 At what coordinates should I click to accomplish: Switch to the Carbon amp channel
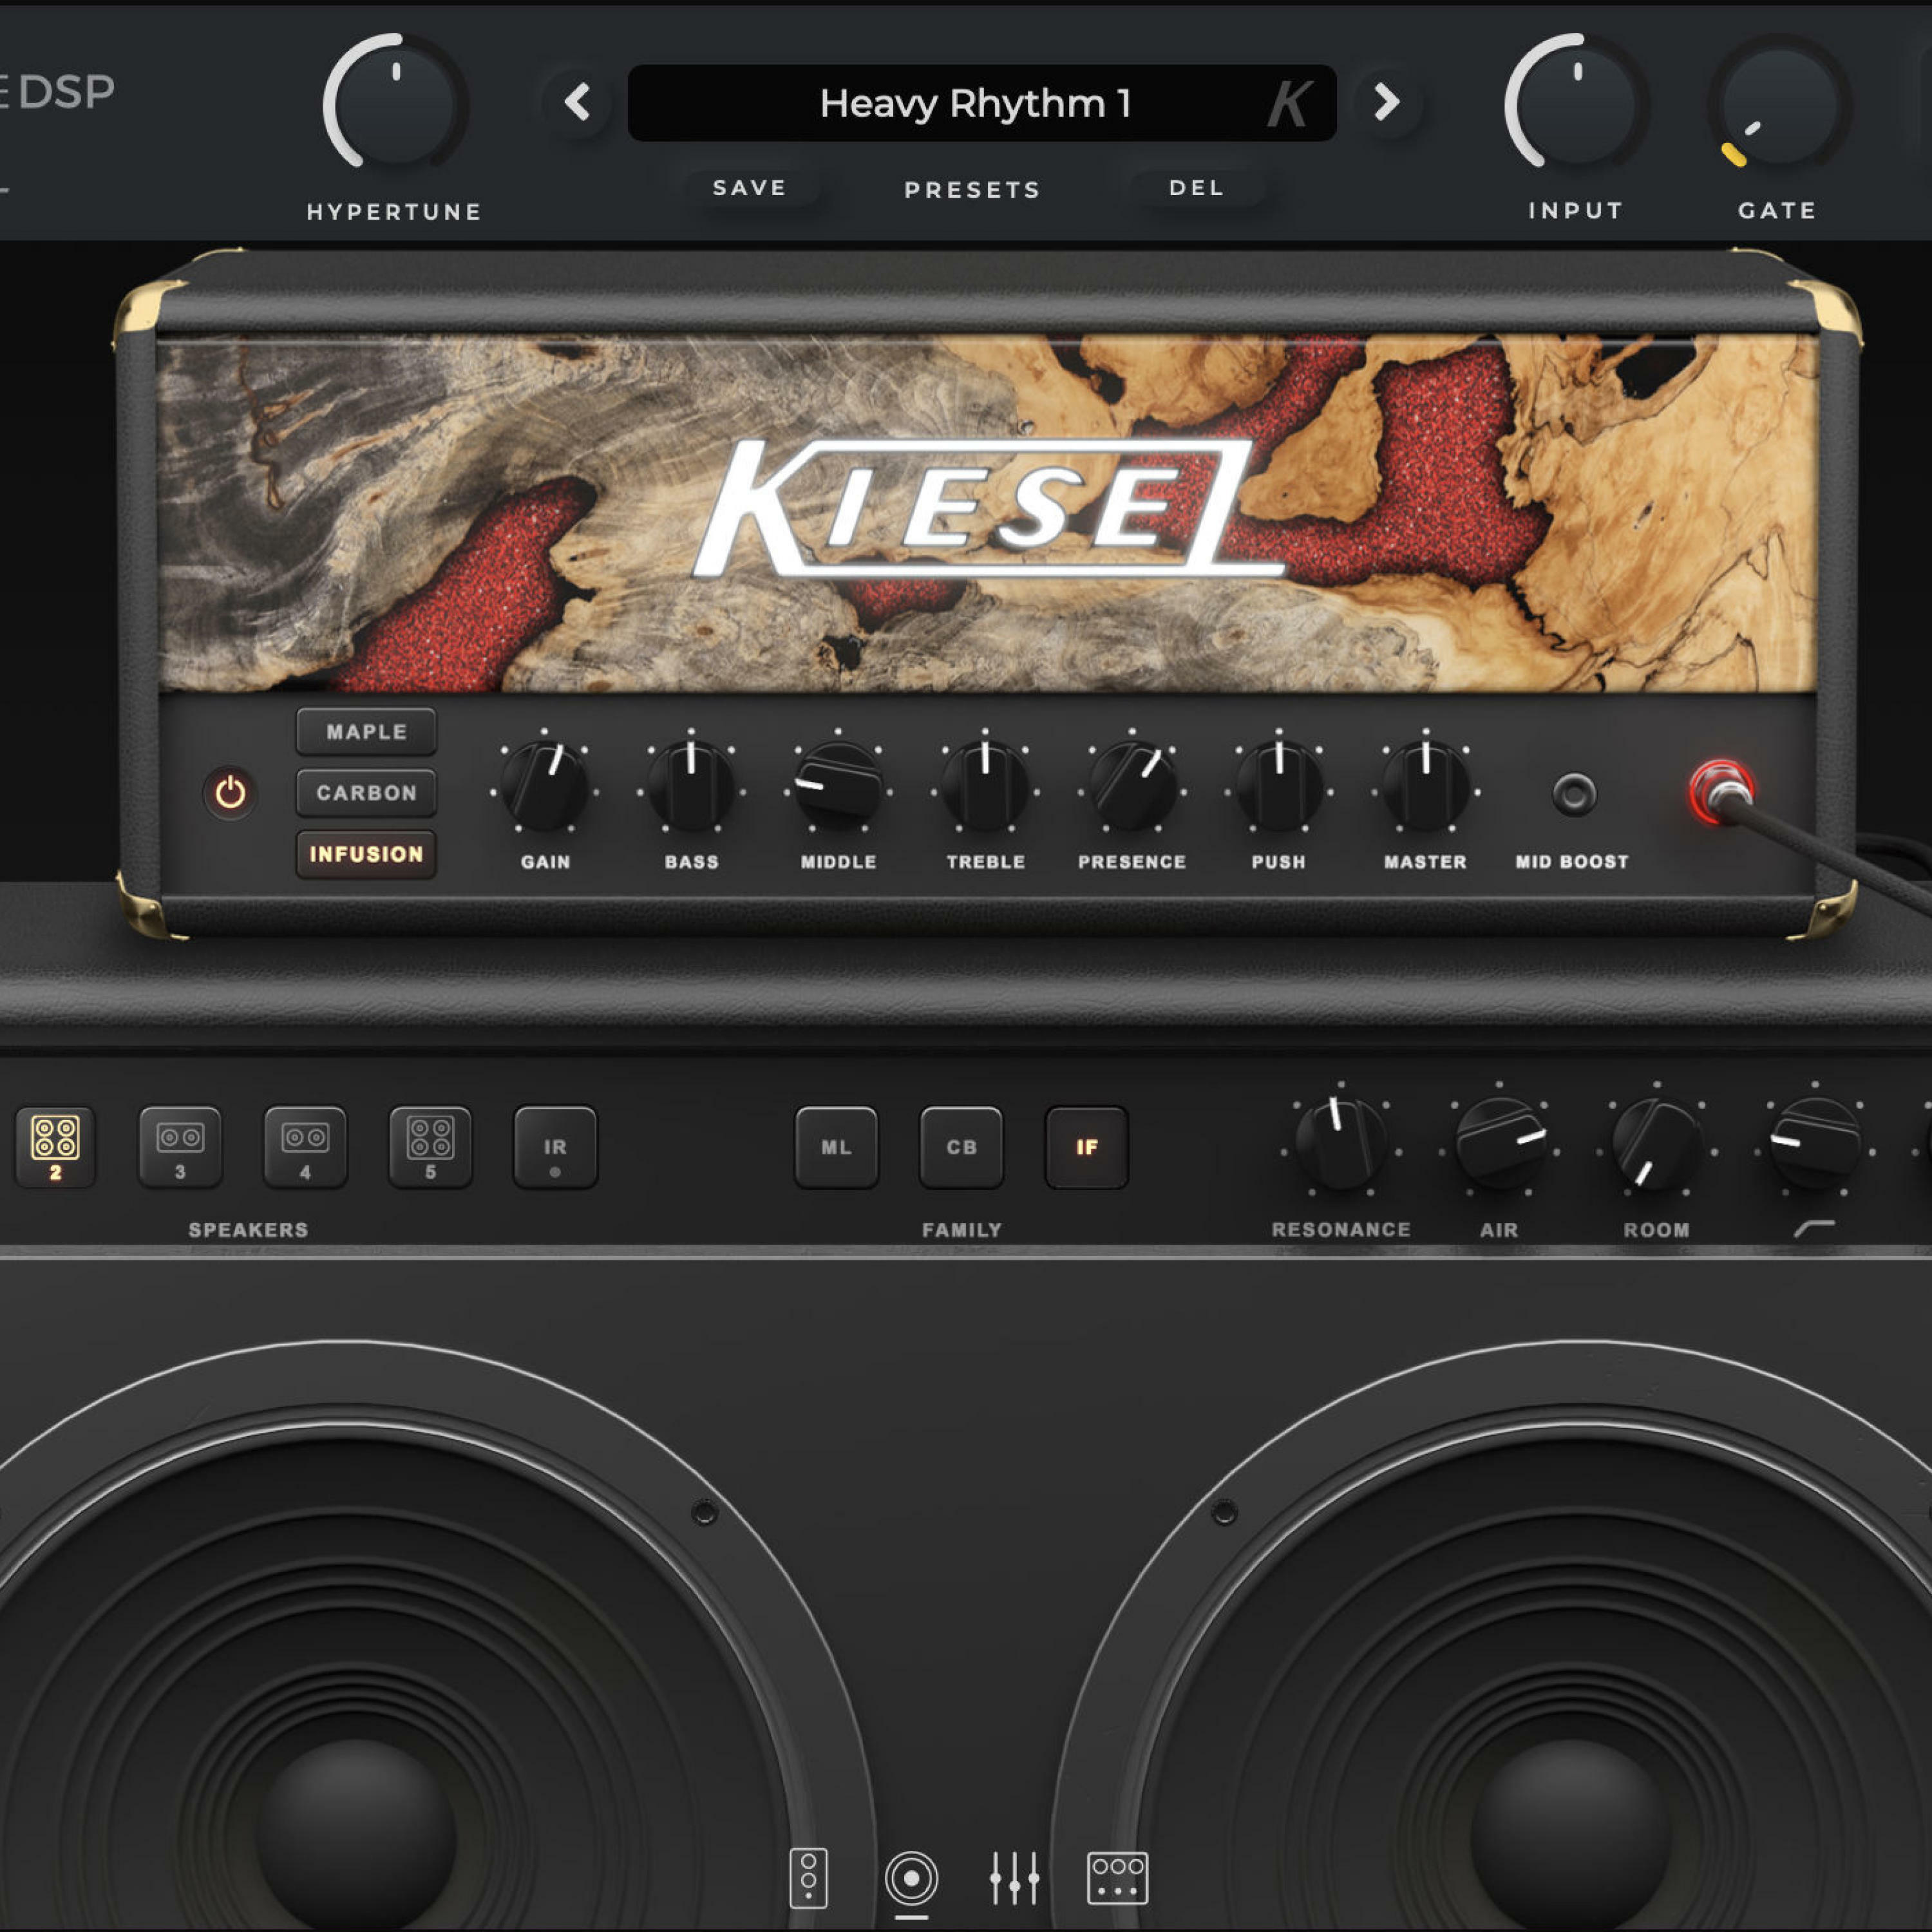click(366, 793)
